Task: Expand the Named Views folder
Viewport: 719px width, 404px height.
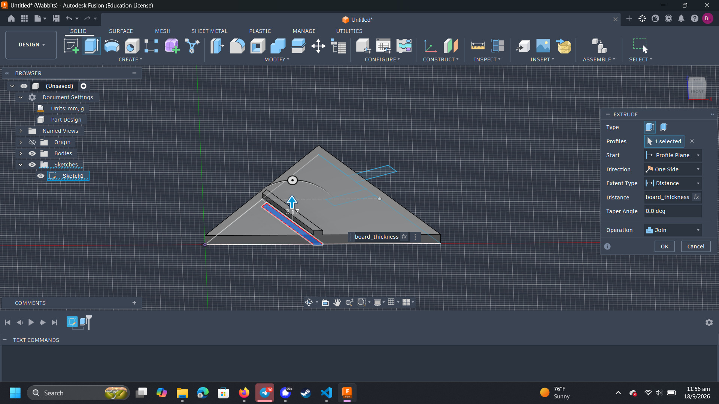Action: tap(21, 131)
